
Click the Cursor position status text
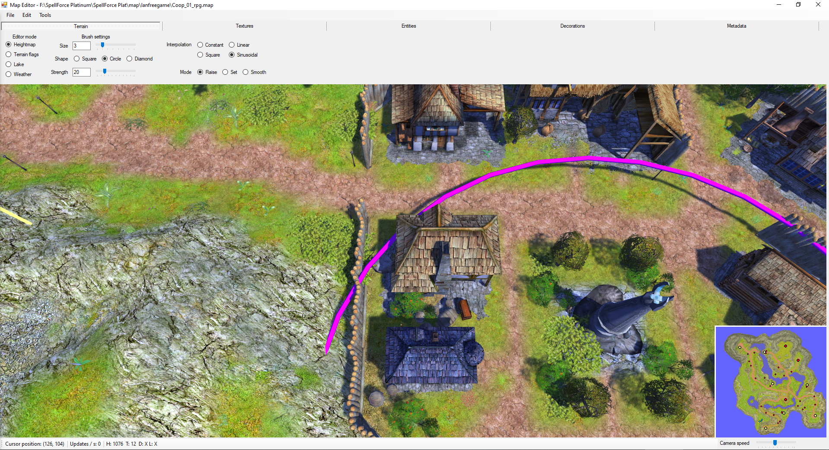[35, 444]
